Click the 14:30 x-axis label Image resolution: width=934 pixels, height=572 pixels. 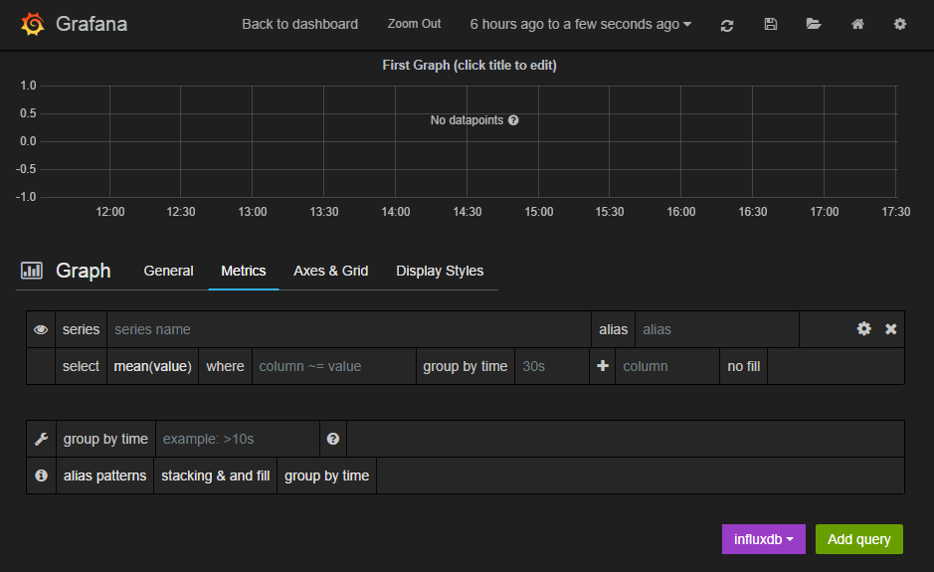(x=467, y=212)
